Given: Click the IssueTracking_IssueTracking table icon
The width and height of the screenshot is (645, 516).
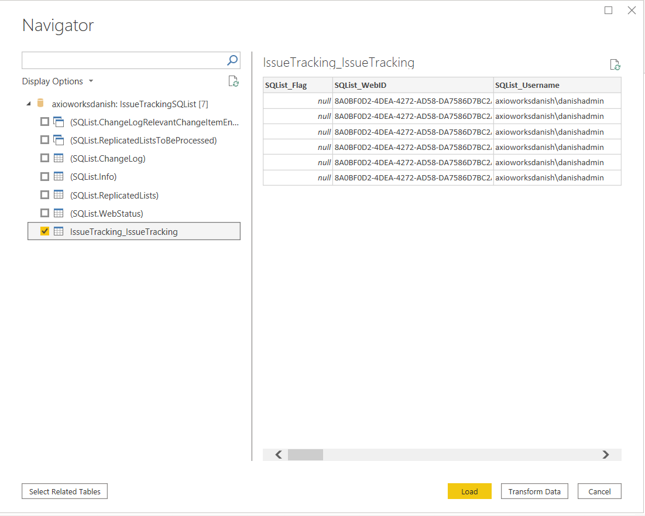Looking at the screenshot, I should (59, 231).
